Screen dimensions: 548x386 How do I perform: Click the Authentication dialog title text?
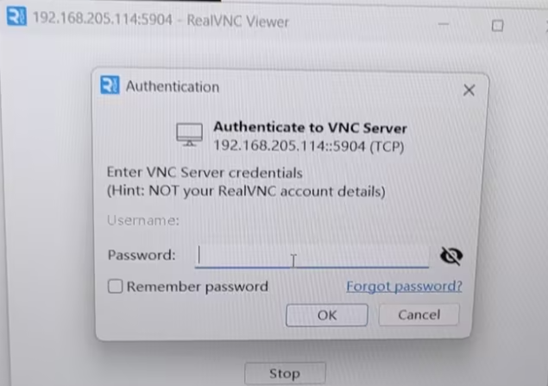tap(173, 86)
